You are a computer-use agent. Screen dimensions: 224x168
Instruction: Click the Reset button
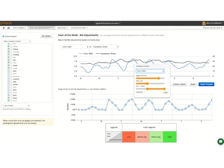[193, 84]
